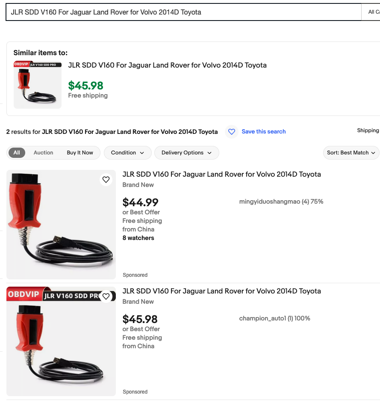
Task: Open the $44.99 JLR SDD V160 listing title
Action: tap(221, 175)
